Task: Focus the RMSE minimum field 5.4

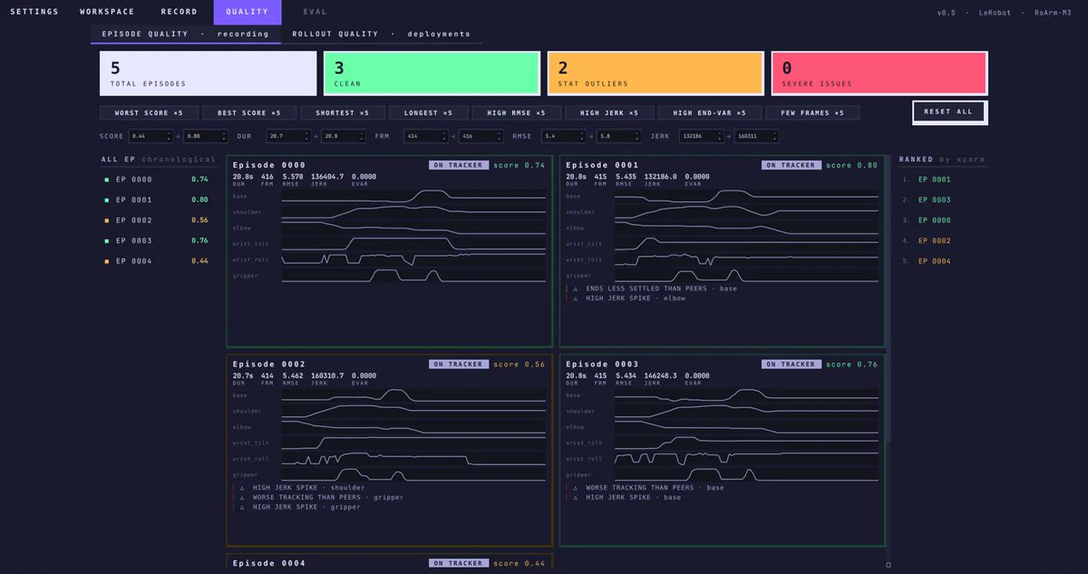Action: coord(563,136)
